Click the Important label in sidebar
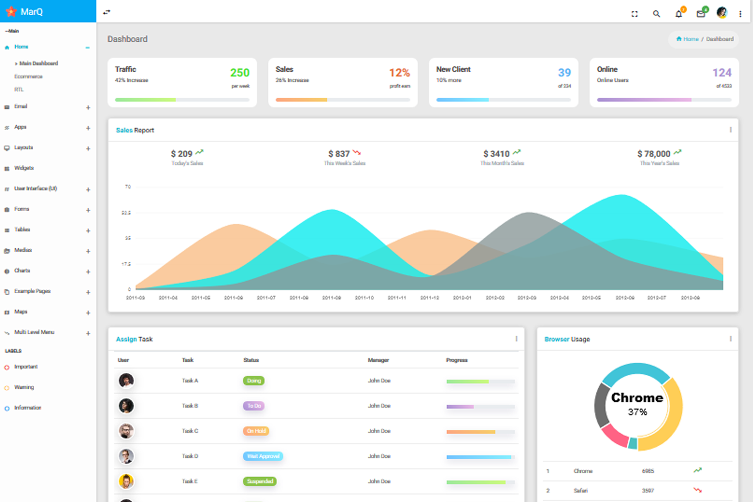The height and width of the screenshot is (502, 753). pyautogui.click(x=26, y=367)
